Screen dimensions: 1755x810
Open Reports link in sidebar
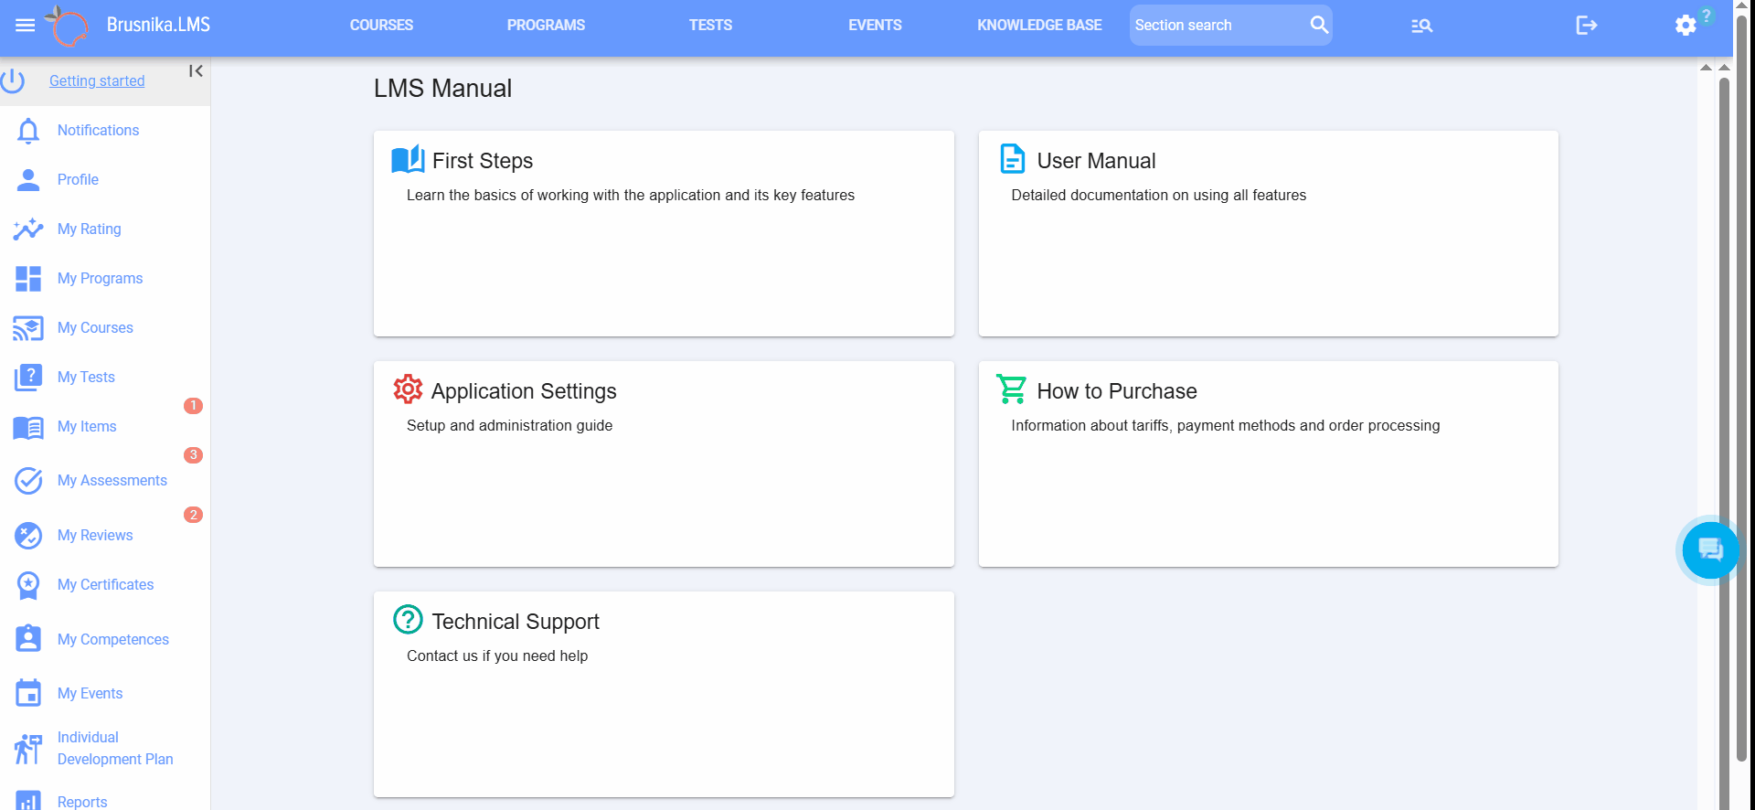tap(82, 802)
